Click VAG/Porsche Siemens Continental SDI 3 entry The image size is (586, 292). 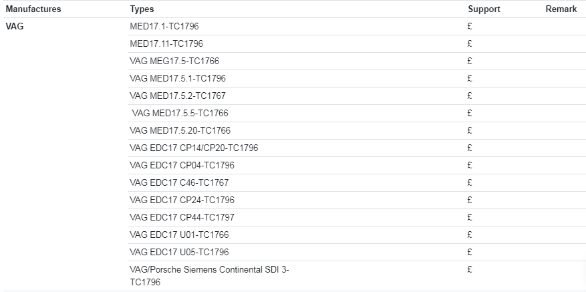pos(210,275)
